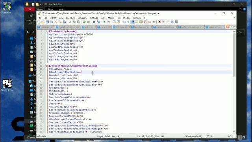Open the ? help menu
This screenshot has height=142, width=252.
[x=145, y=18]
